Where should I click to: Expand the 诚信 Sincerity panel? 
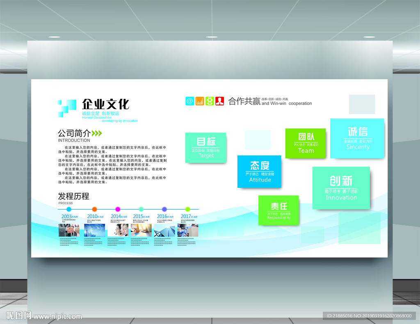tap(357, 139)
